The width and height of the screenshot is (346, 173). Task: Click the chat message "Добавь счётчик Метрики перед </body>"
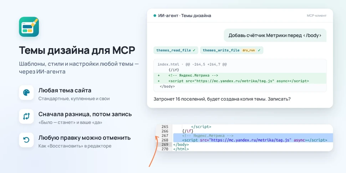pyautogui.click(x=275, y=35)
